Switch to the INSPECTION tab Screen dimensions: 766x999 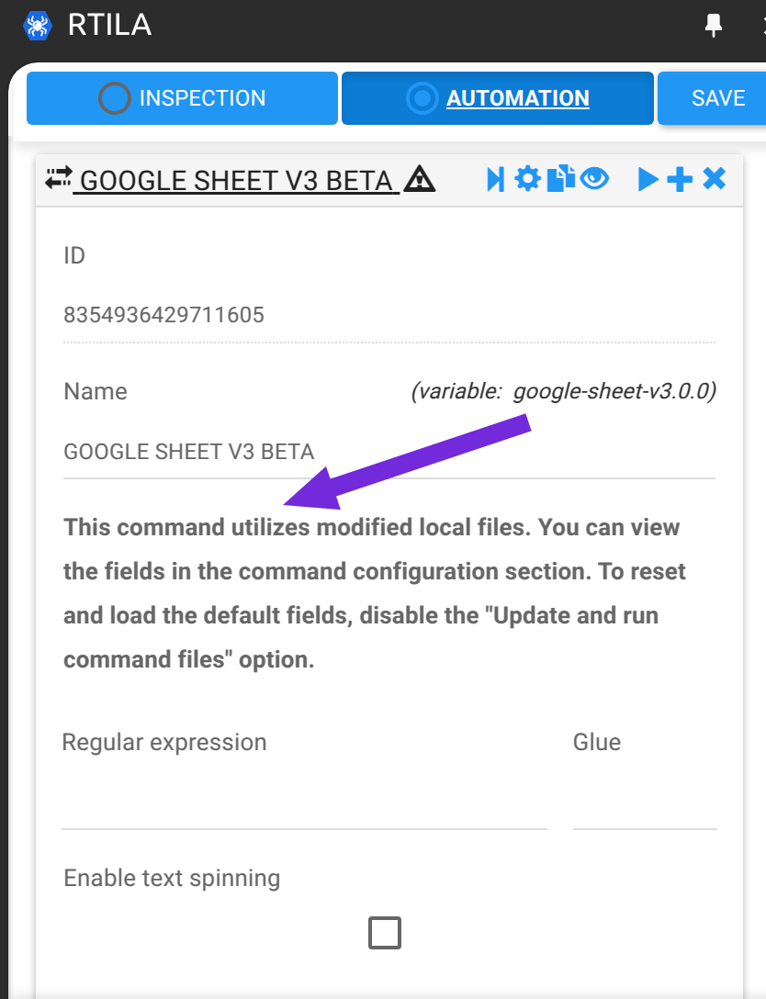pyautogui.click(x=182, y=98)
